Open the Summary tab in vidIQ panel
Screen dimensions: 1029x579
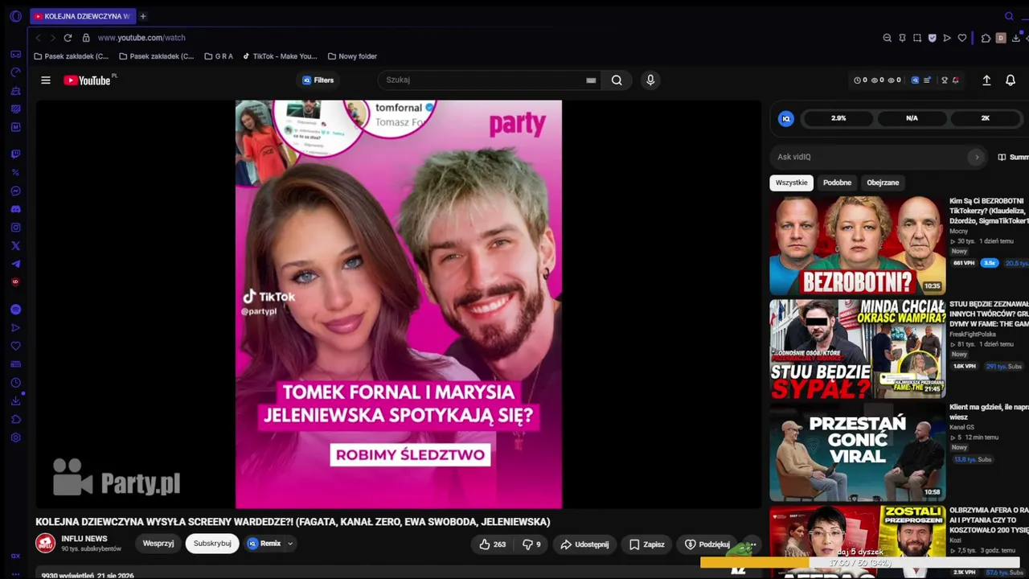(x=1013, y=157)
